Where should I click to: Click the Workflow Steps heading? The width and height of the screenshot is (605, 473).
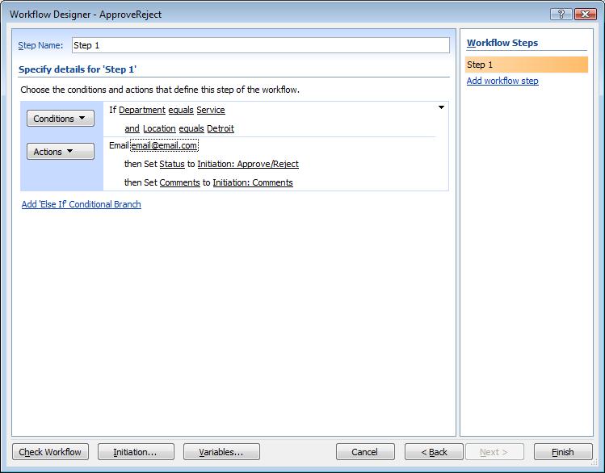click(x=502, y=43)
